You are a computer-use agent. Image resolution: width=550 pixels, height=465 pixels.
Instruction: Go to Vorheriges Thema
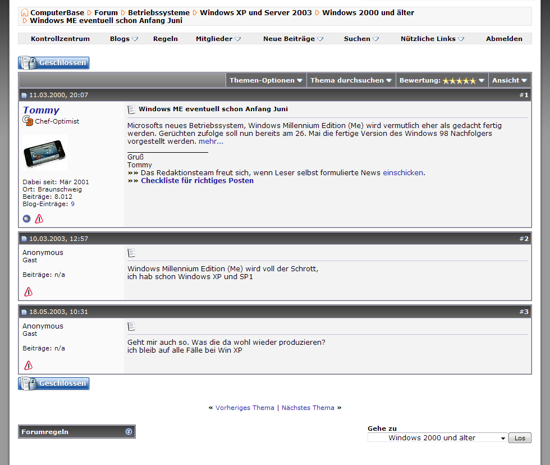[245, 408]
